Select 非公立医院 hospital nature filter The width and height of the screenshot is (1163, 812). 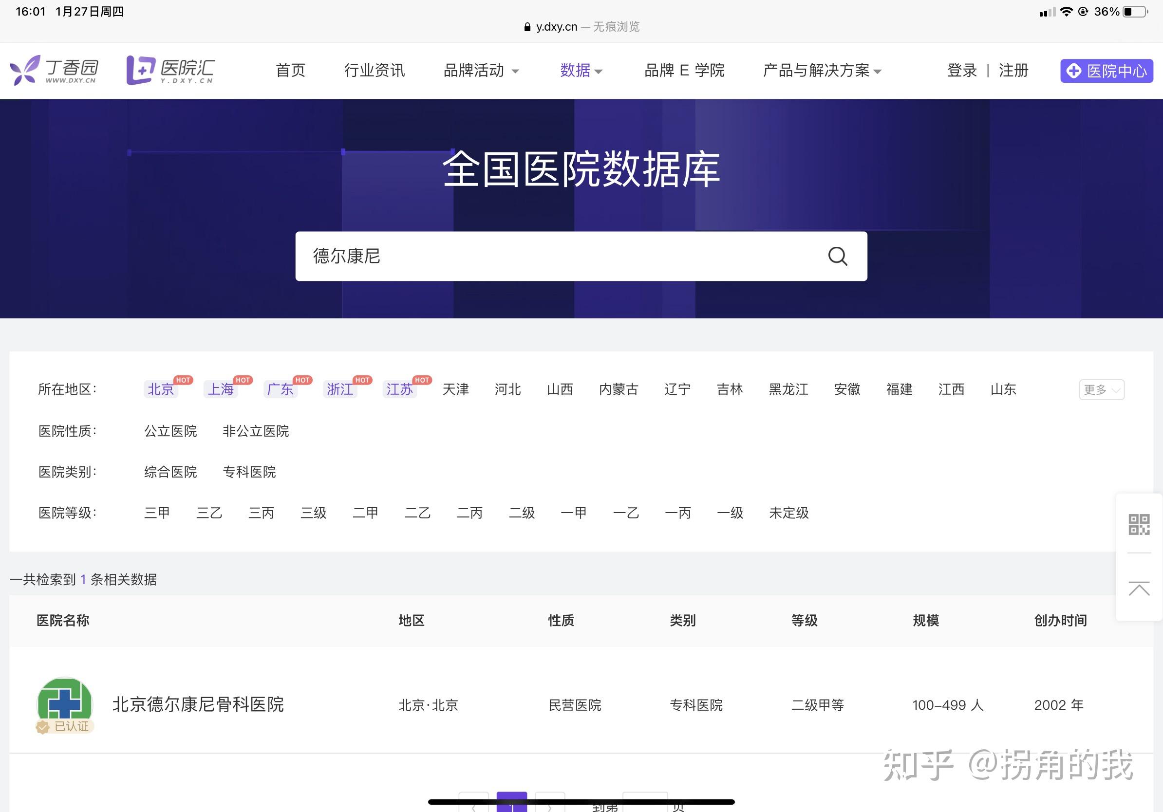tap(256, 431)
